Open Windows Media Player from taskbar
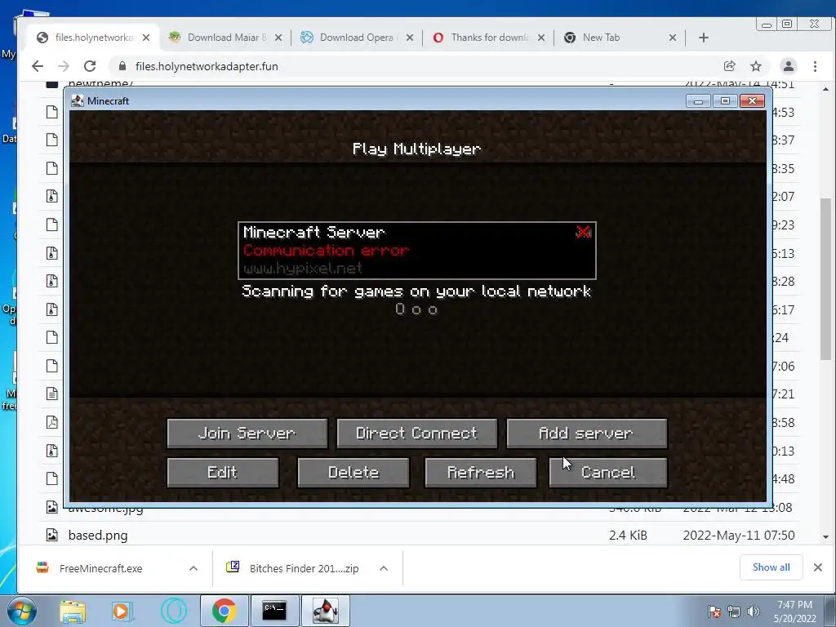This screenshot has height=627, width=836. [x=122, y=611]
